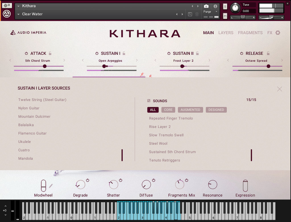Increase volume with the plus icon
The image size is (291, 222).
[x=282, y=17]
